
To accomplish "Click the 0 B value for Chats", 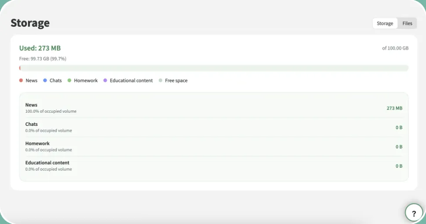I will click(399, 128).
